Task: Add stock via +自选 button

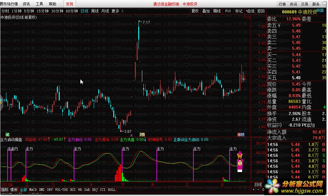Action: pos(250,11)
